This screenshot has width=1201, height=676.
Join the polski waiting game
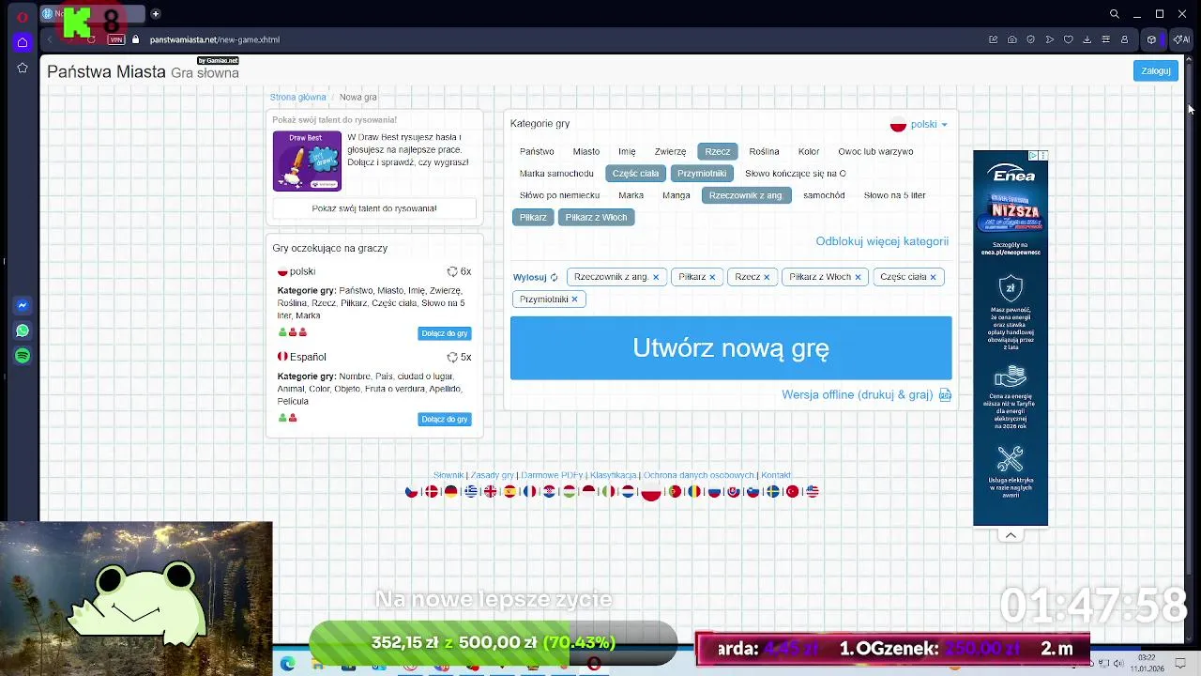click(444, 333)
